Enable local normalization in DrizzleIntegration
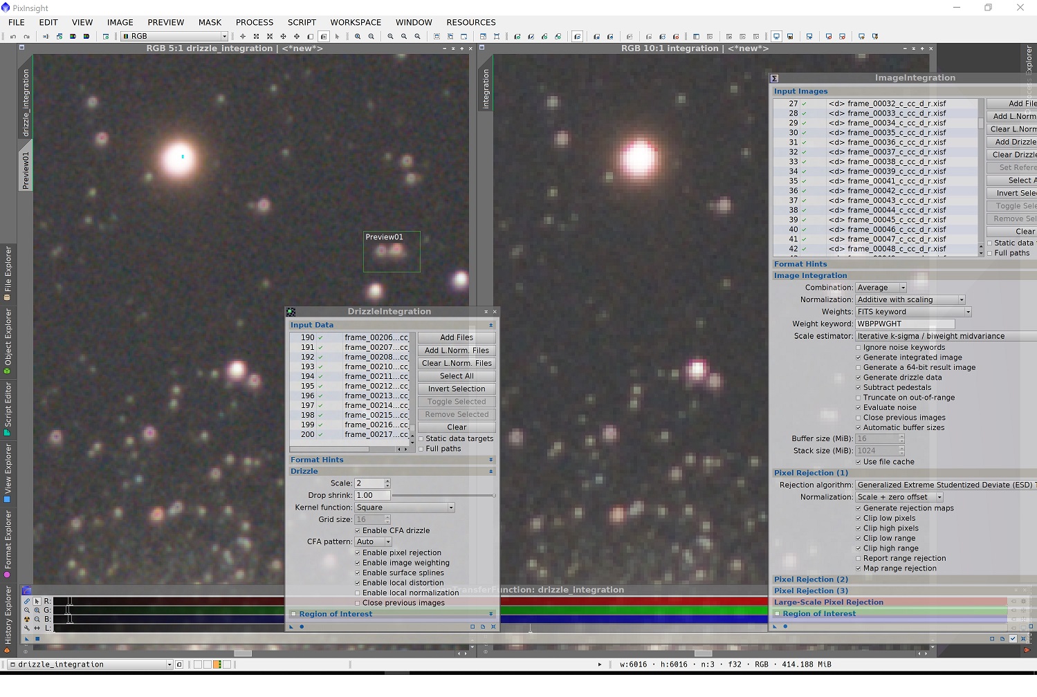Image resolution: width=1037 pixels, height=697 pixels. click(x=358, y=593)
